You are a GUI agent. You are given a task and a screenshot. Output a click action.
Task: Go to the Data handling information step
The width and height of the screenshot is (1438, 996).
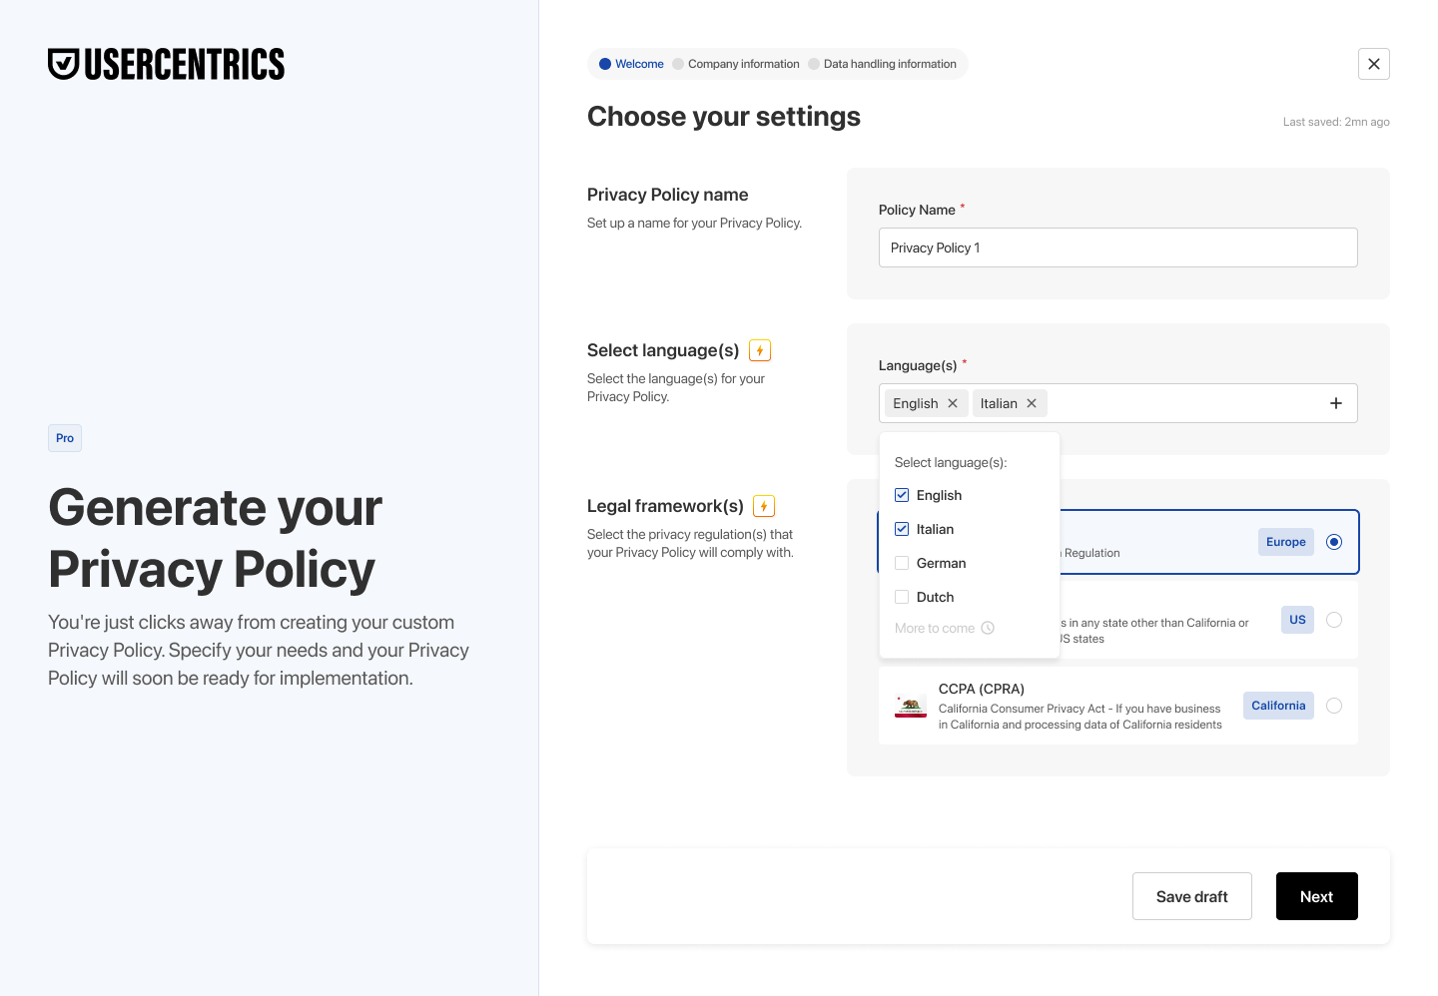(x=882, y=64)
